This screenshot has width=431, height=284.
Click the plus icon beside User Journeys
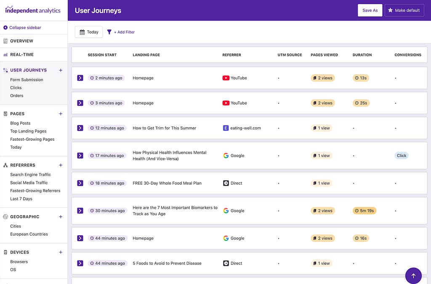[x=61, y=70]
